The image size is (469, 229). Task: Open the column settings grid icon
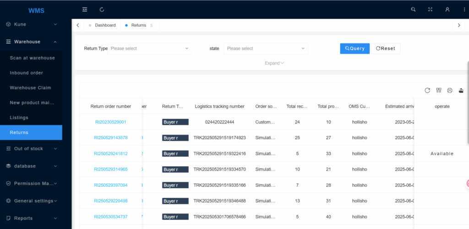pos(439,90)
